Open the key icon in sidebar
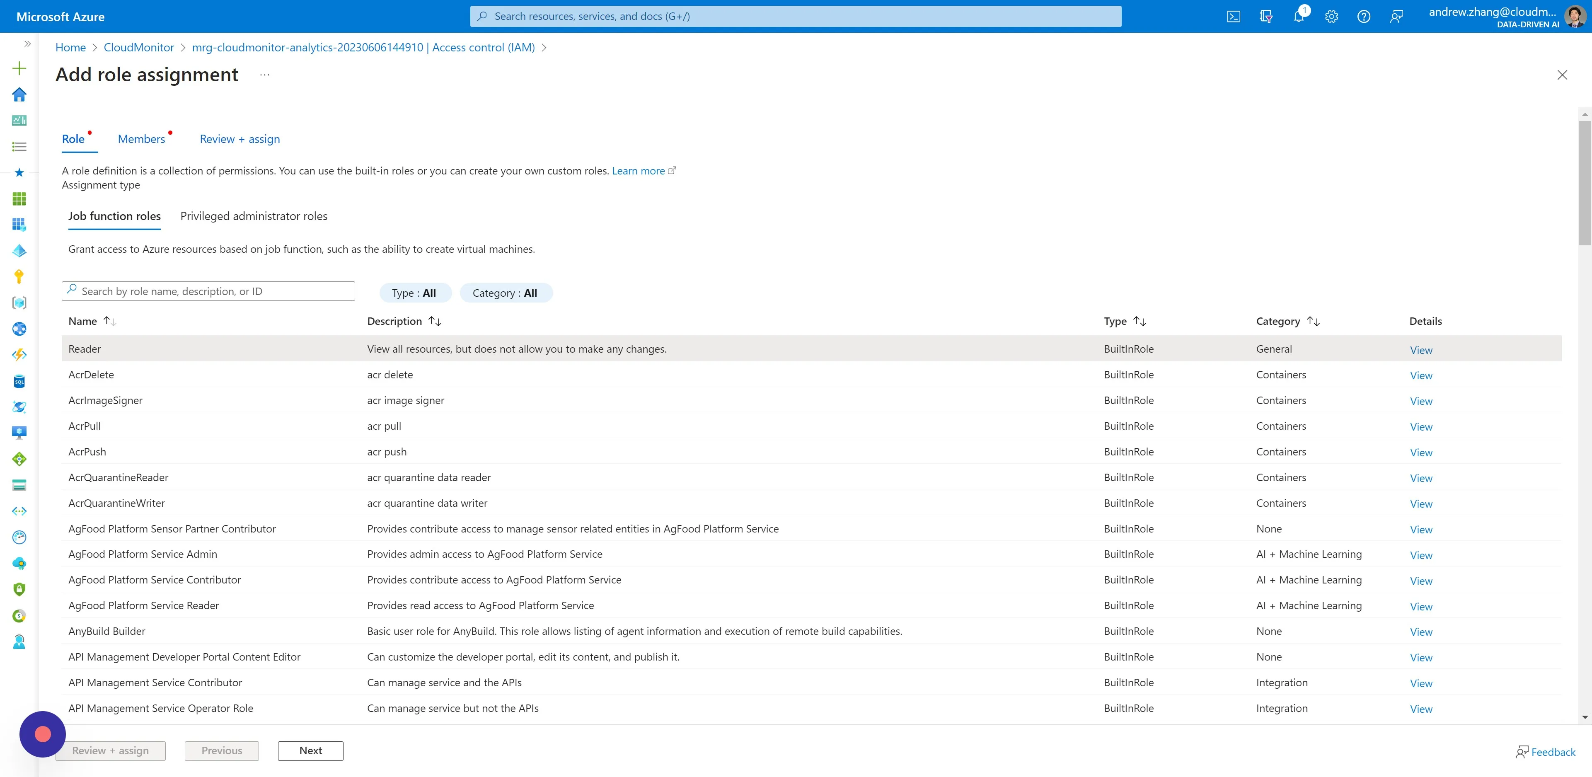 tap(19, 276)
